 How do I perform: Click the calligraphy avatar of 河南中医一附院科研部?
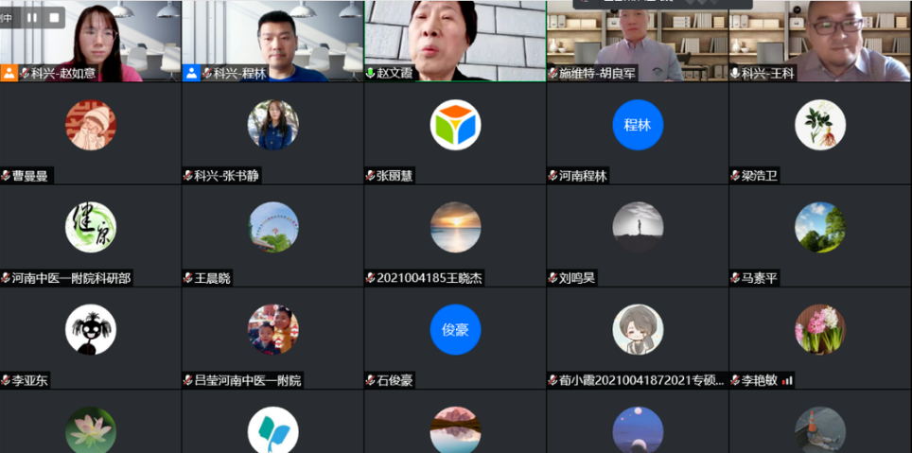click(x=91, y=227)
